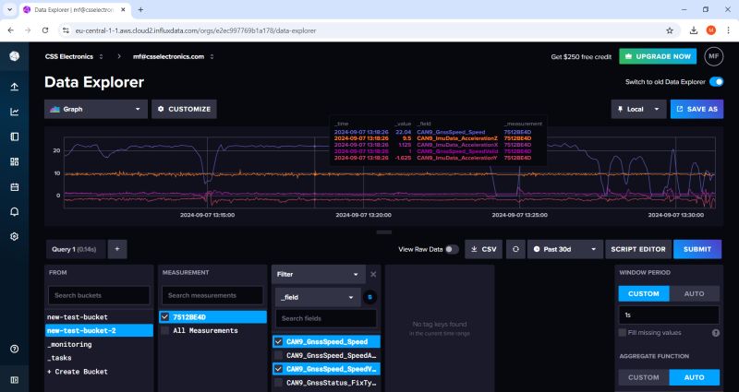Screen dimensions: 739x392
Task: Click the SUBMIT button
Action: coord(697,249)
